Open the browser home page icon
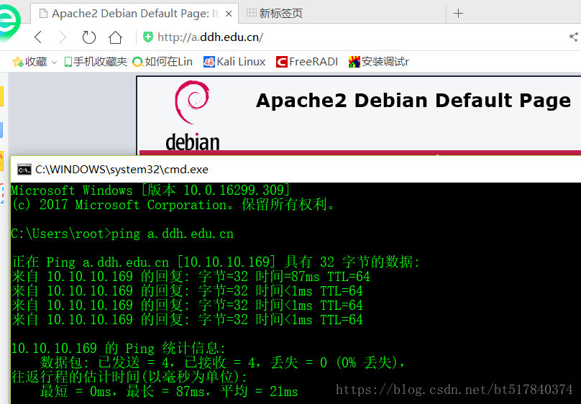The image size is (581, 404). (115, 37)
